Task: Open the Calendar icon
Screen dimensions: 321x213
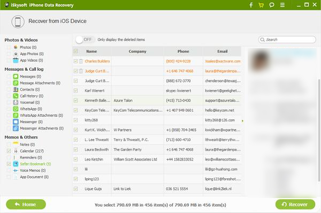Action: point(16,151)
